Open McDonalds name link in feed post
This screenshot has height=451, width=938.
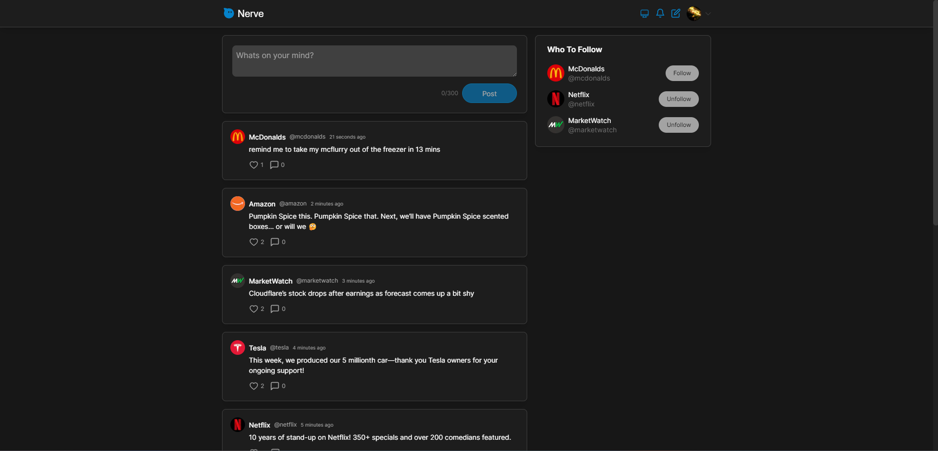click(267, 137)
